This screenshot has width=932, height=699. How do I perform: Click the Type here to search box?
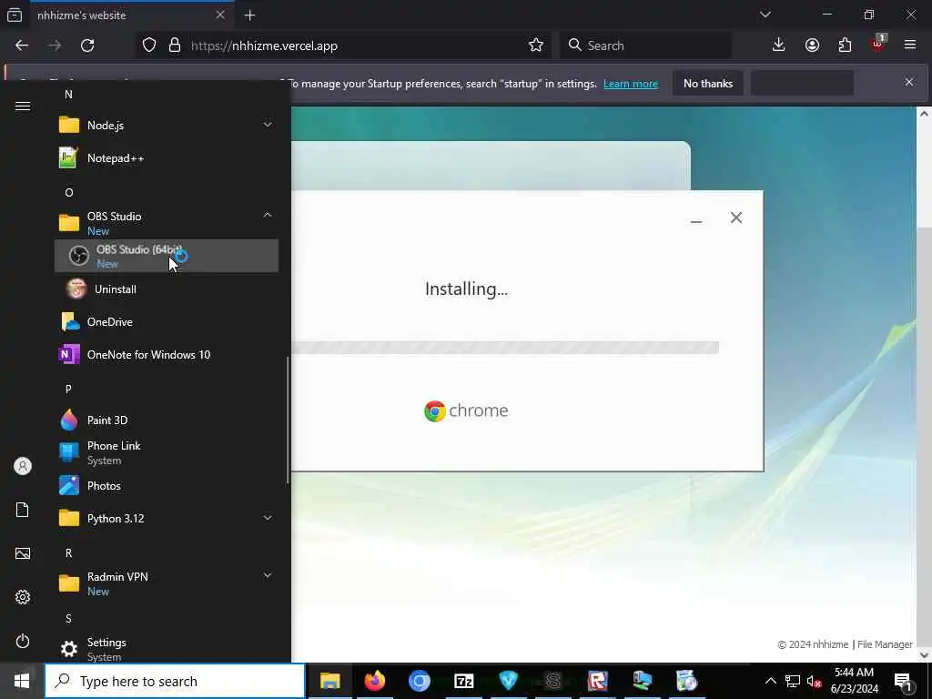click(176, 681)
